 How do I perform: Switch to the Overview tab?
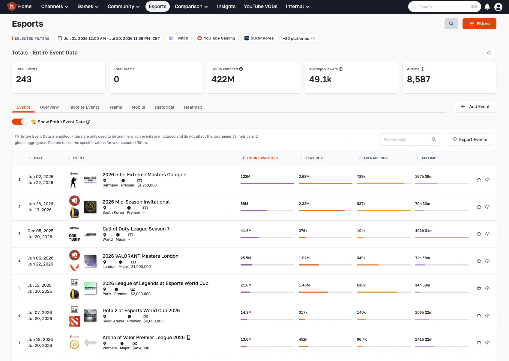[x=49, y=107]
